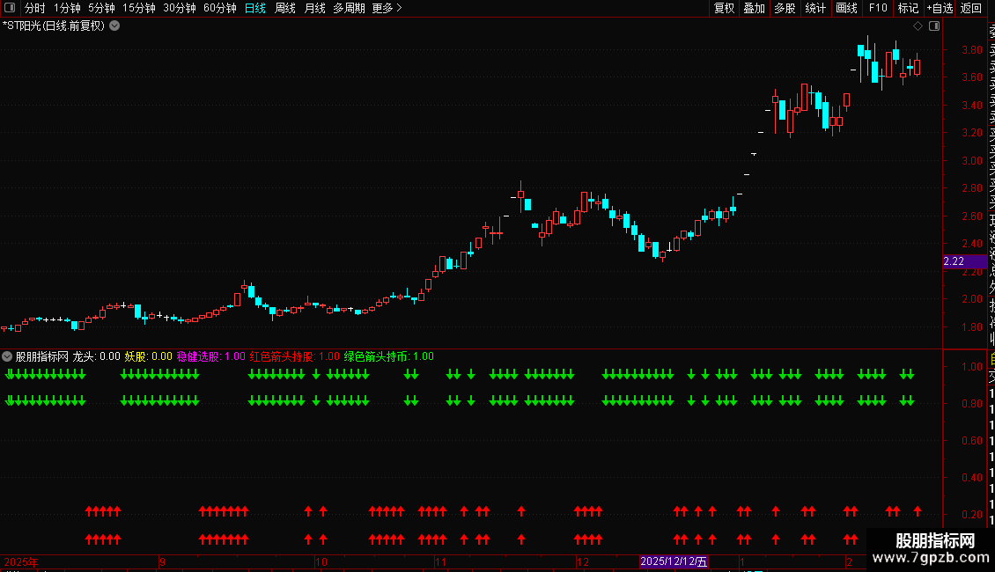Expand the 更多 periods menu
This screenshot has width=995, height=572.
[x=387, y=8]
